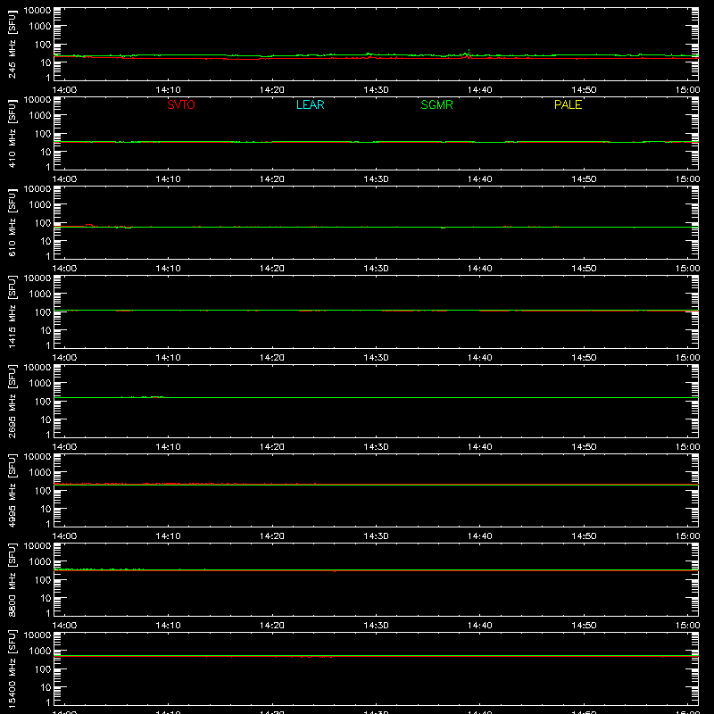This screenshot has width=714, height=714.
Task: Click the 10 y-axis label of 8800 MHz plot
Action: tap(46, 598)
